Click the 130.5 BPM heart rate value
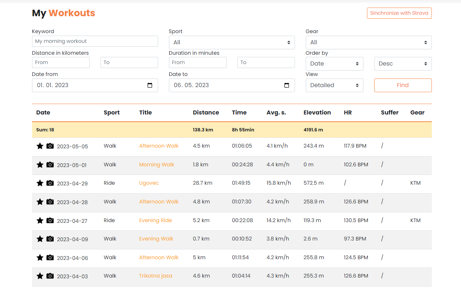The image size is (461, 288). tap(356, 220)
